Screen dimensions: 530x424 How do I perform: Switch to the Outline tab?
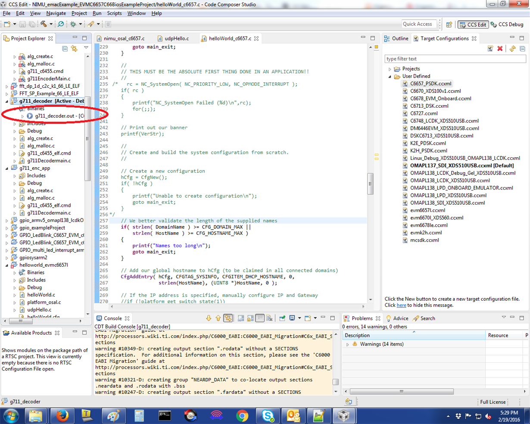[x=396, y=38]
